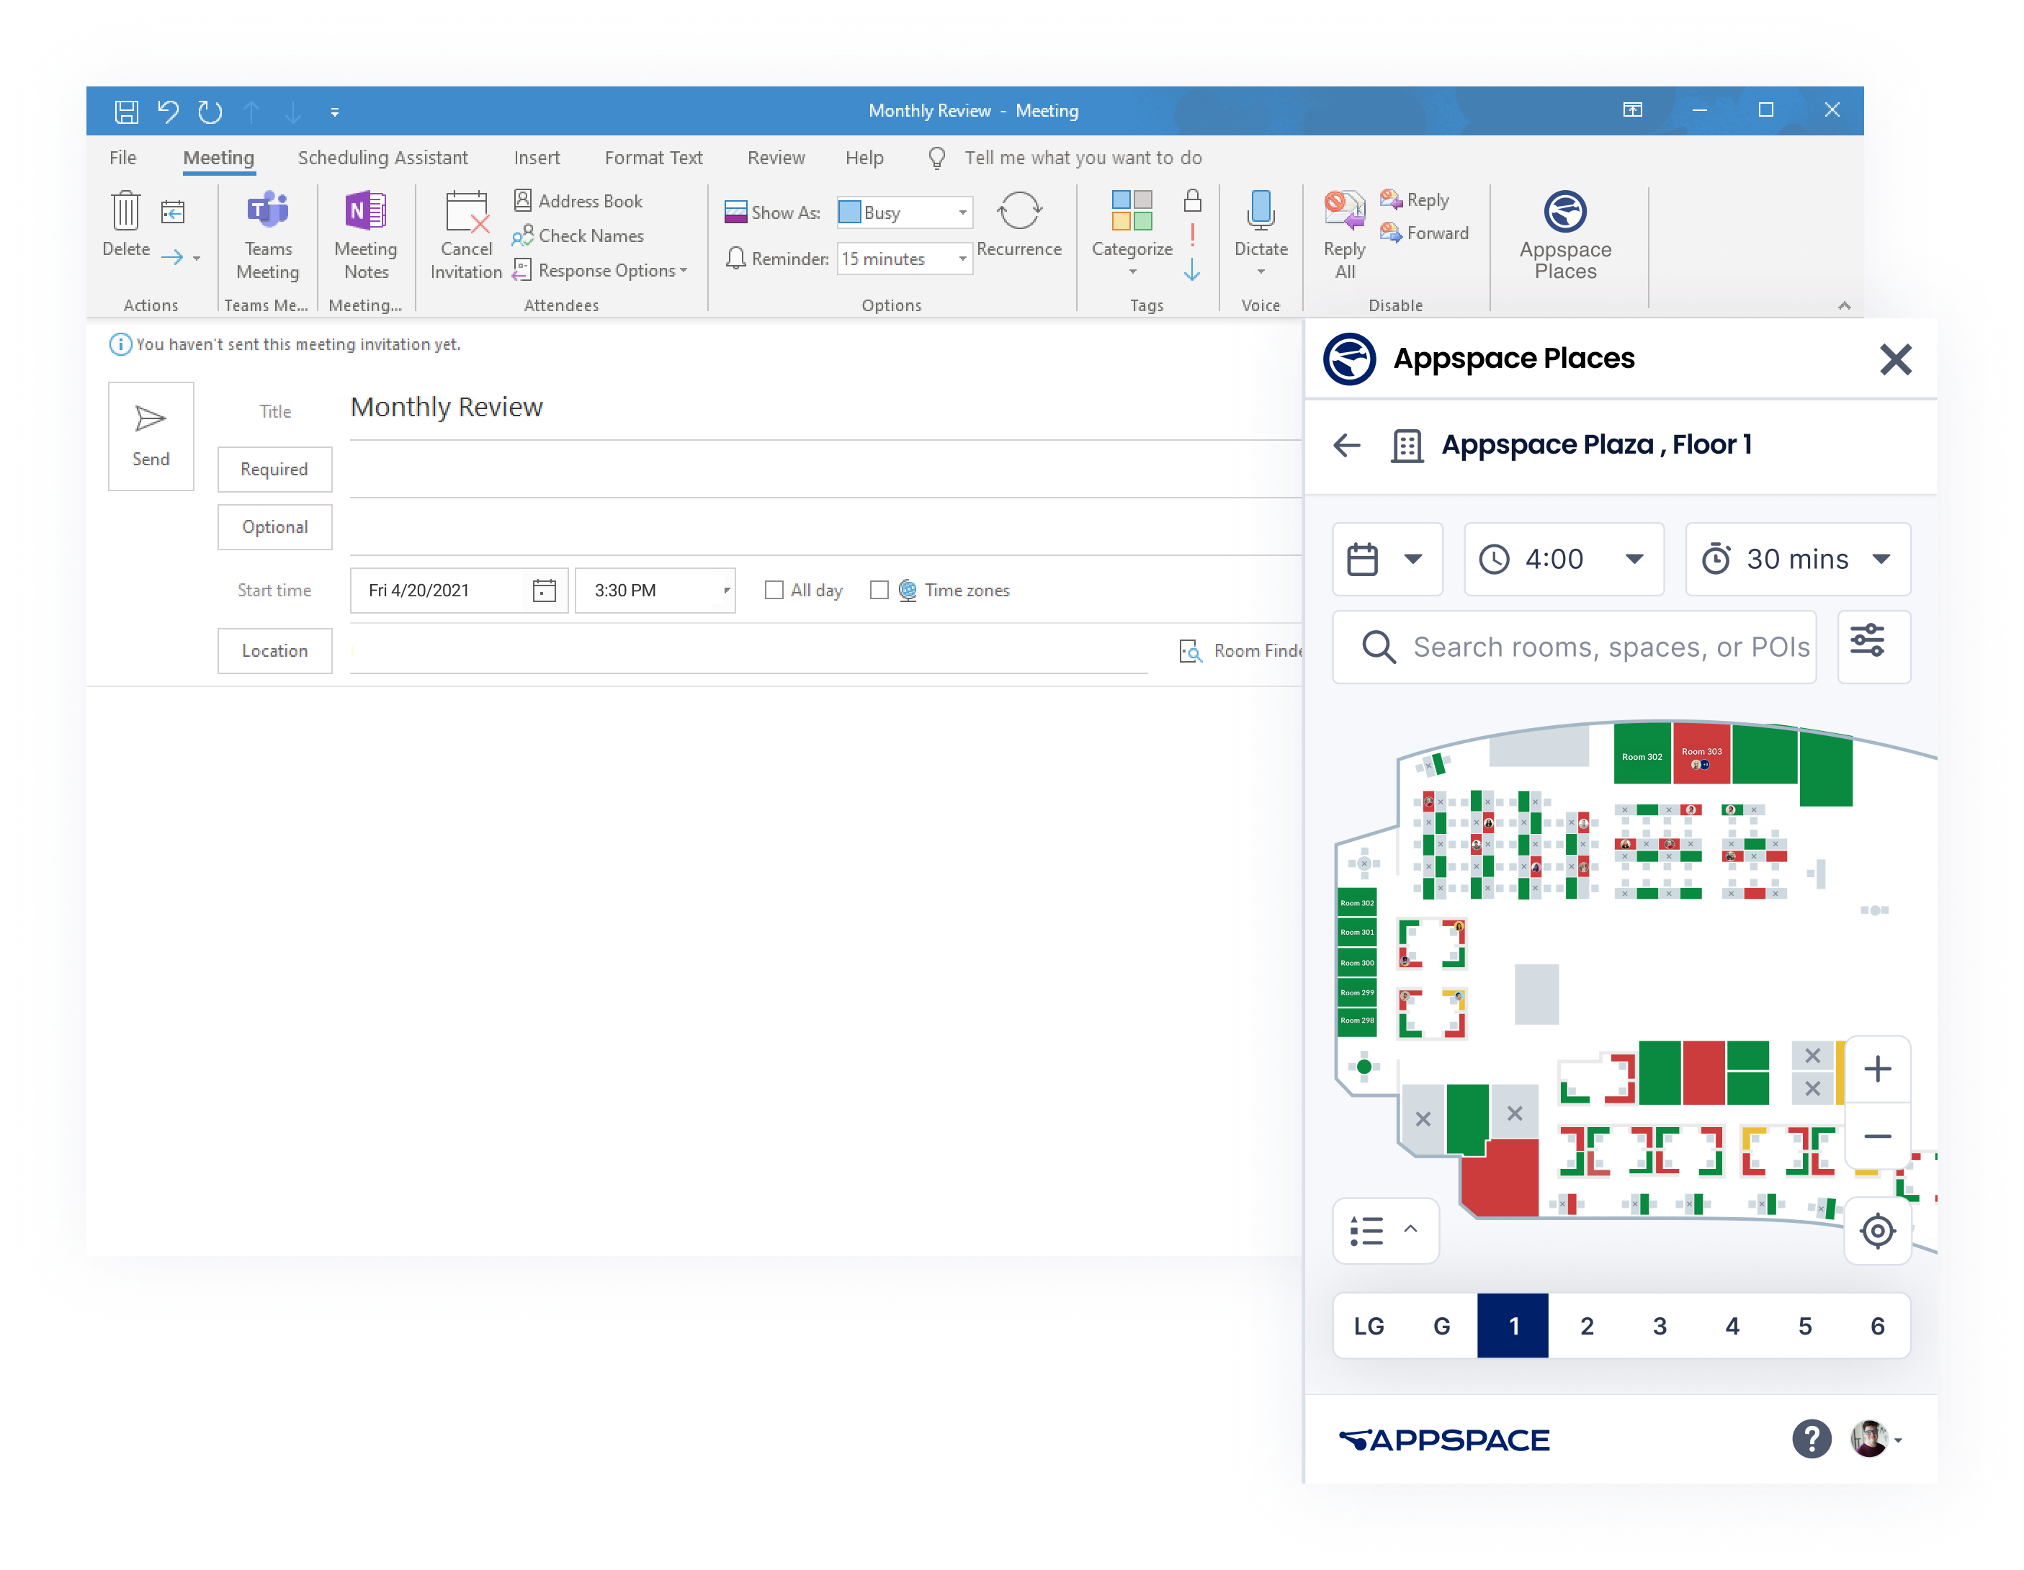The width and height of the screenshot is (2024, 1570).
Task: Toggle Reply disable in the ribbon
Action: (x=1415, y=199)
